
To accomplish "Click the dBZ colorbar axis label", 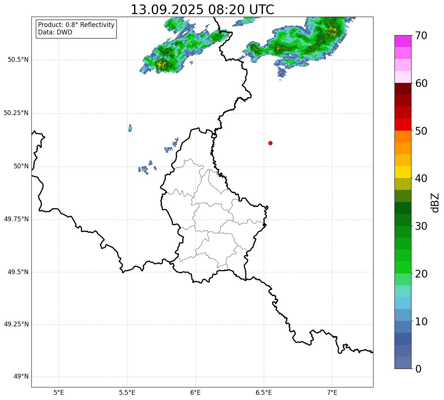I will click(x=435, y=202).
